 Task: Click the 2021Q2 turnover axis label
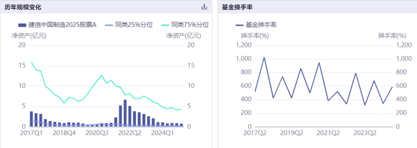click(328, 133)
